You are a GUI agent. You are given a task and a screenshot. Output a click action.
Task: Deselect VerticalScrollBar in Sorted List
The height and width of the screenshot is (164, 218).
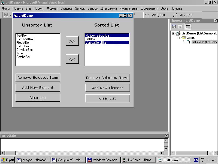107,43
